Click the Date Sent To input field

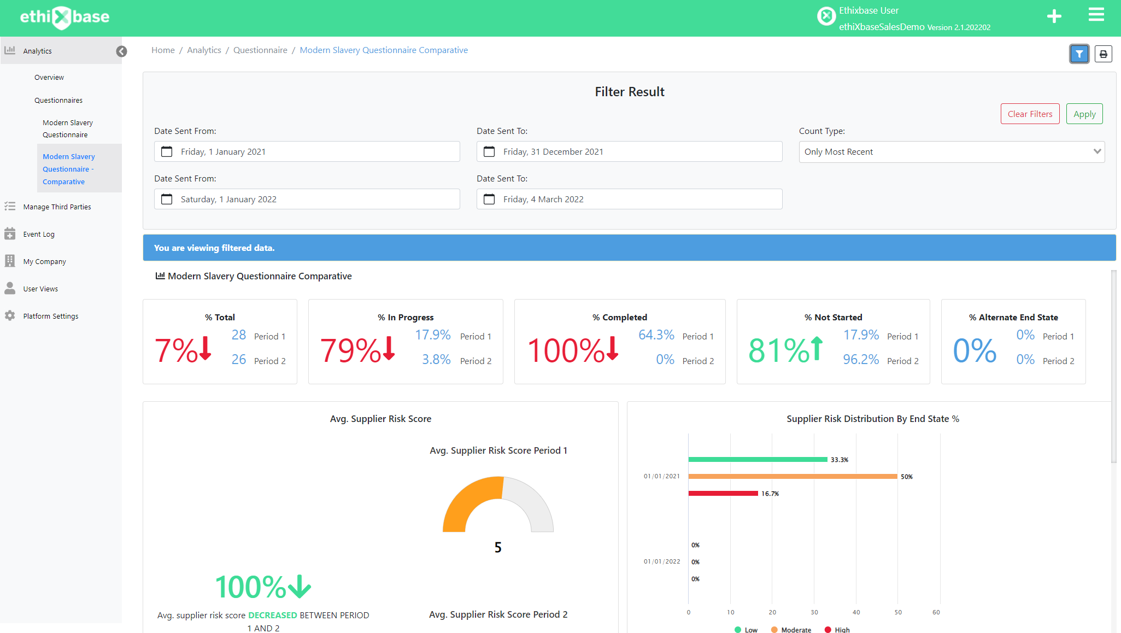point(629,151)
